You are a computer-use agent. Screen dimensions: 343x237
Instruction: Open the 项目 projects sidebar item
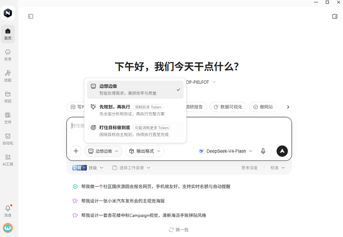coord(8,97)
